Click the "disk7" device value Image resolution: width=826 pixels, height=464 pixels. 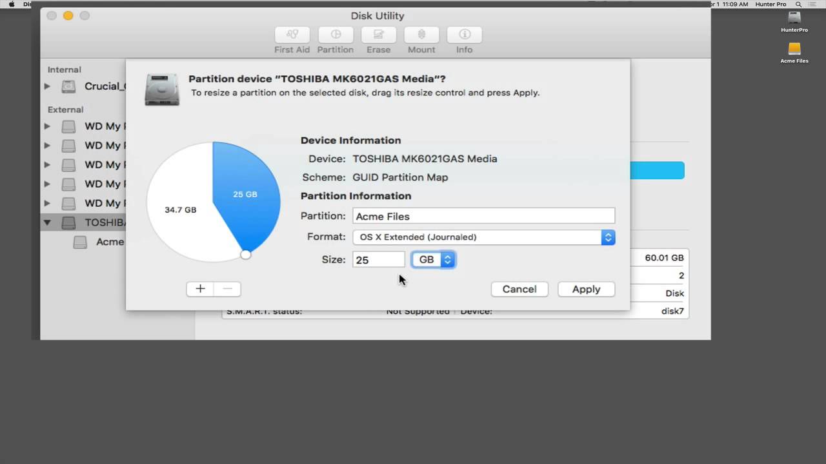(x=672, y=311)
